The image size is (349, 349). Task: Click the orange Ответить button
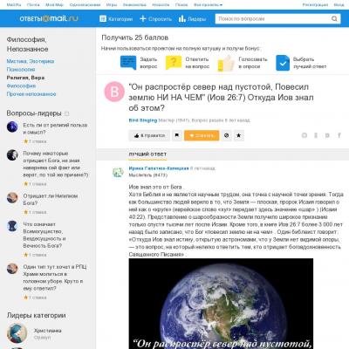202,135
